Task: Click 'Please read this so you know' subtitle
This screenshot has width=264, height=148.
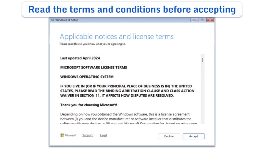Action: tap(92, 44)
